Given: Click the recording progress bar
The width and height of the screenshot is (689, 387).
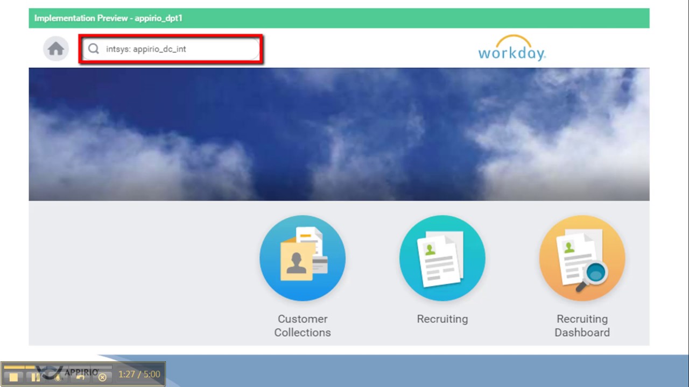Looking at the screenshot, I should coord(58,367).
